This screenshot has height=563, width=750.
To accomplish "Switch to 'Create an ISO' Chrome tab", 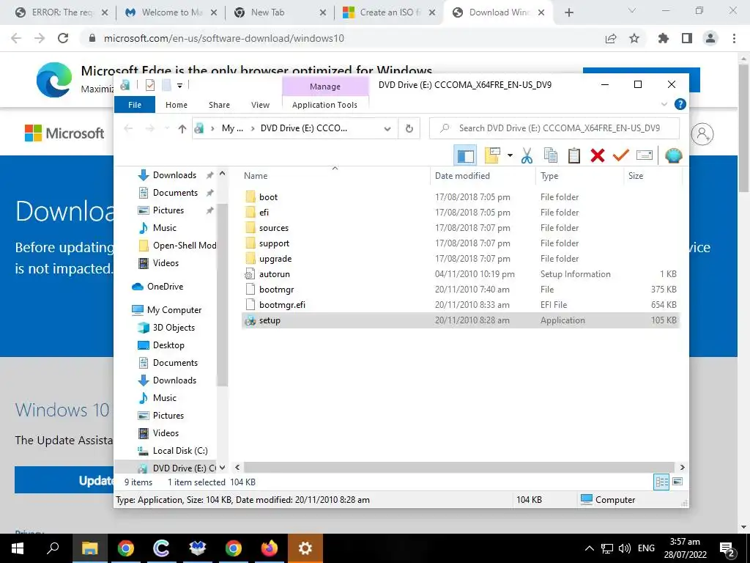I will [390, 12].
